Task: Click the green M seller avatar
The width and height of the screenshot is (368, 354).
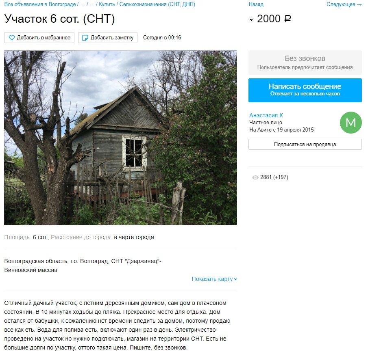Action: pyautogui.click(x=351, y=123)
